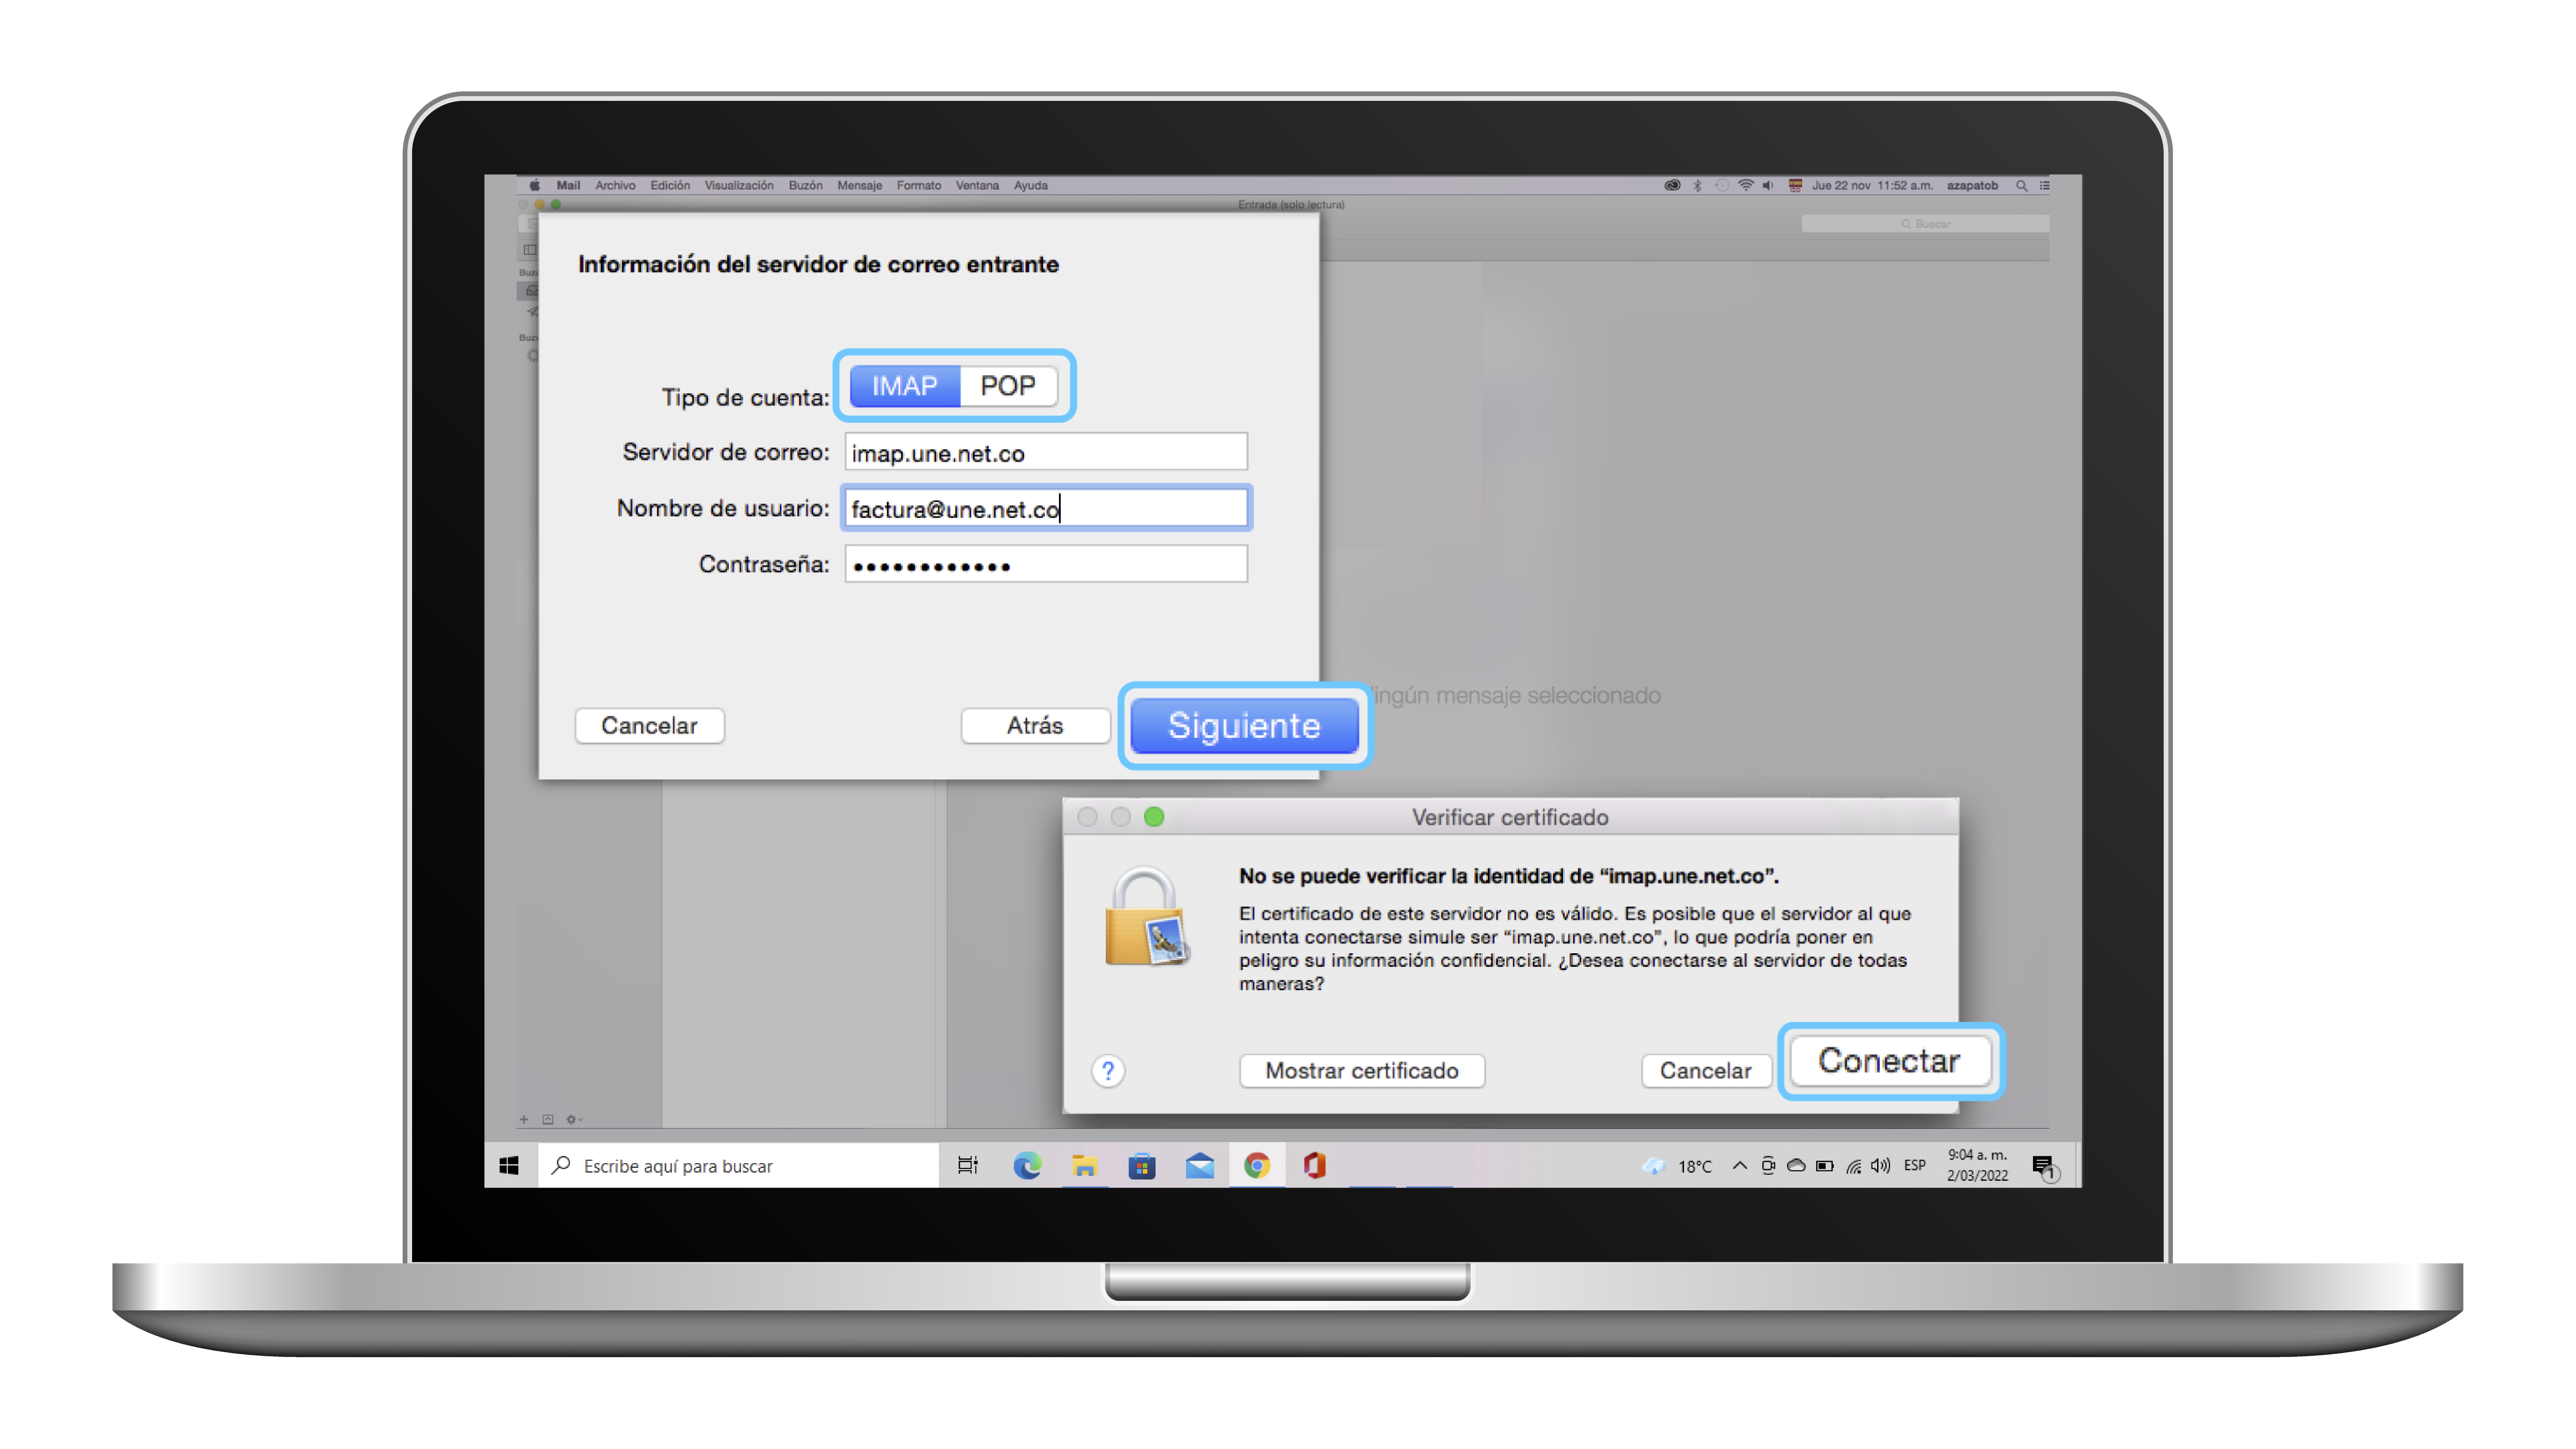Open the Archivo menu

pos(615,186)
